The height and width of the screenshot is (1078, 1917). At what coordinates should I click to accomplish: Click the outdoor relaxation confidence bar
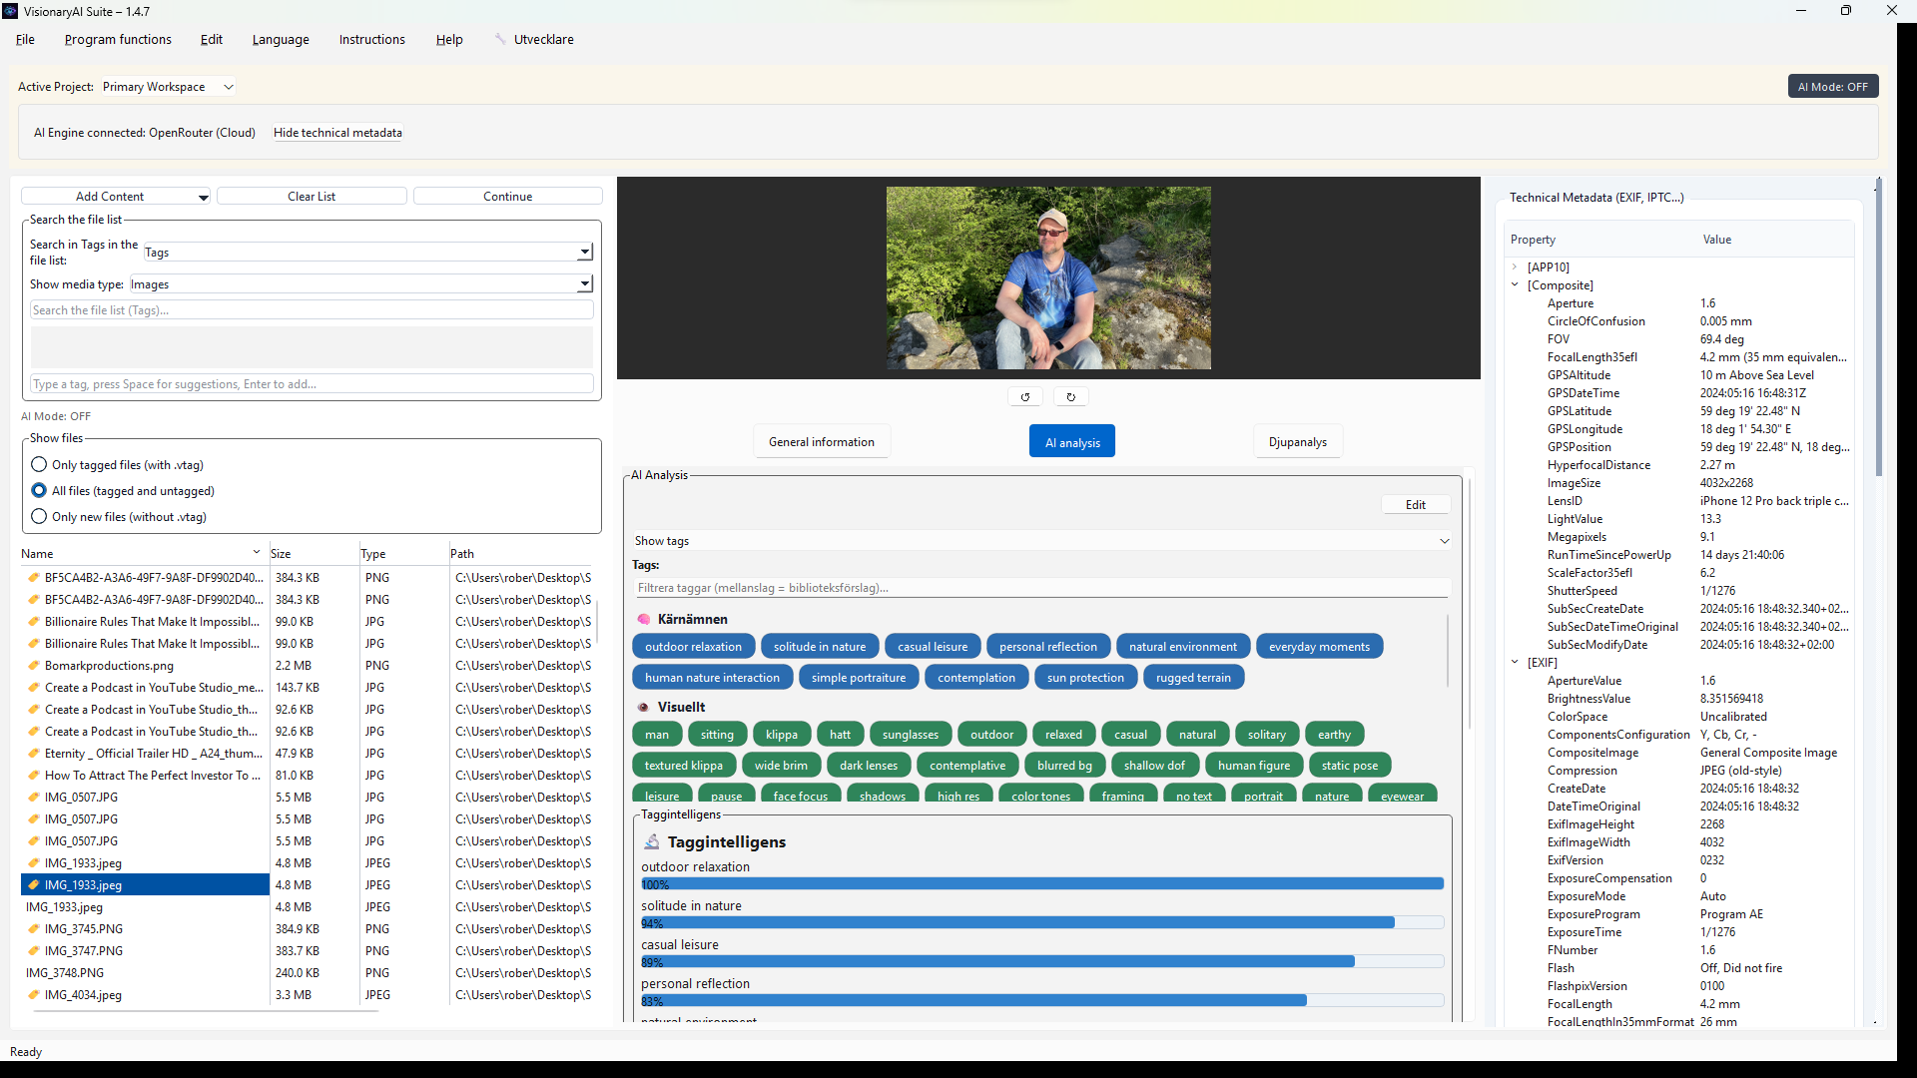pyautogui.click(x=1041, y=884)
